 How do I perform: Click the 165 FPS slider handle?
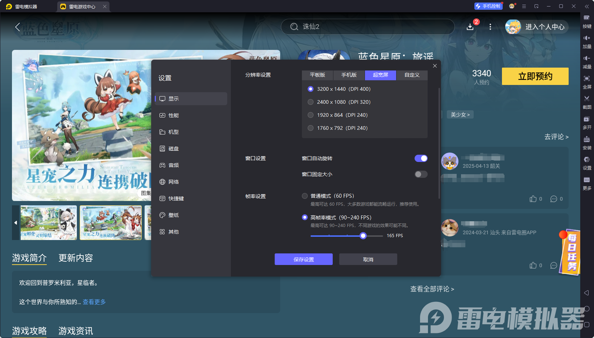(363, 236)
